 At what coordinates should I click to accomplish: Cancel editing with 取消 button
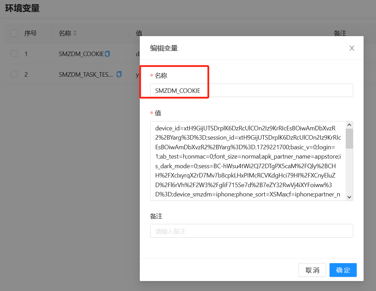[312, 270]
